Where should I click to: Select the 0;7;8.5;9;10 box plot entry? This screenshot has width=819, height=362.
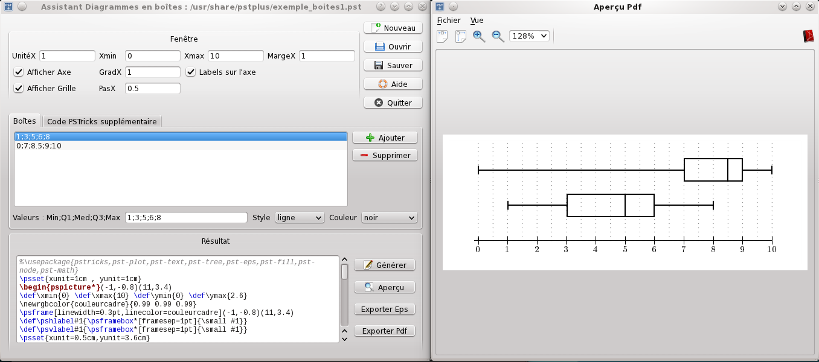click(x=38, y=145)
